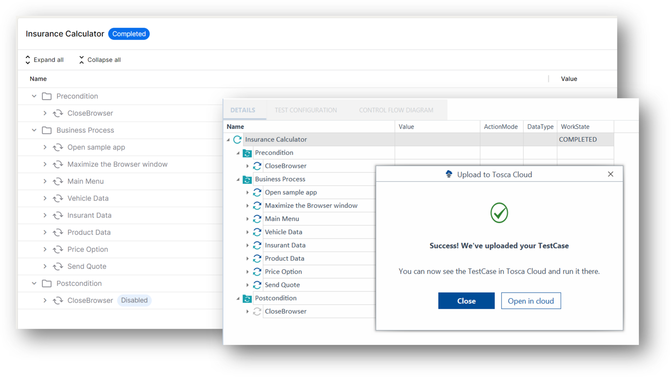Click the green success checkmark icon
This screenshot has height=377, width=671.
point(499,213)
